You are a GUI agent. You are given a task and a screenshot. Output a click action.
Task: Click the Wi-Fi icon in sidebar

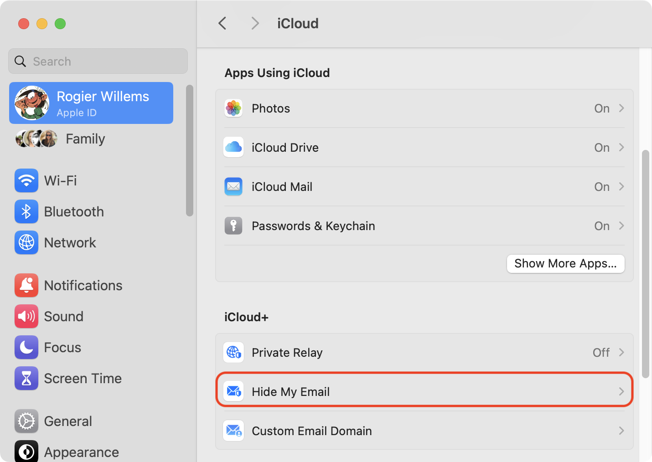tap(26, 181)
